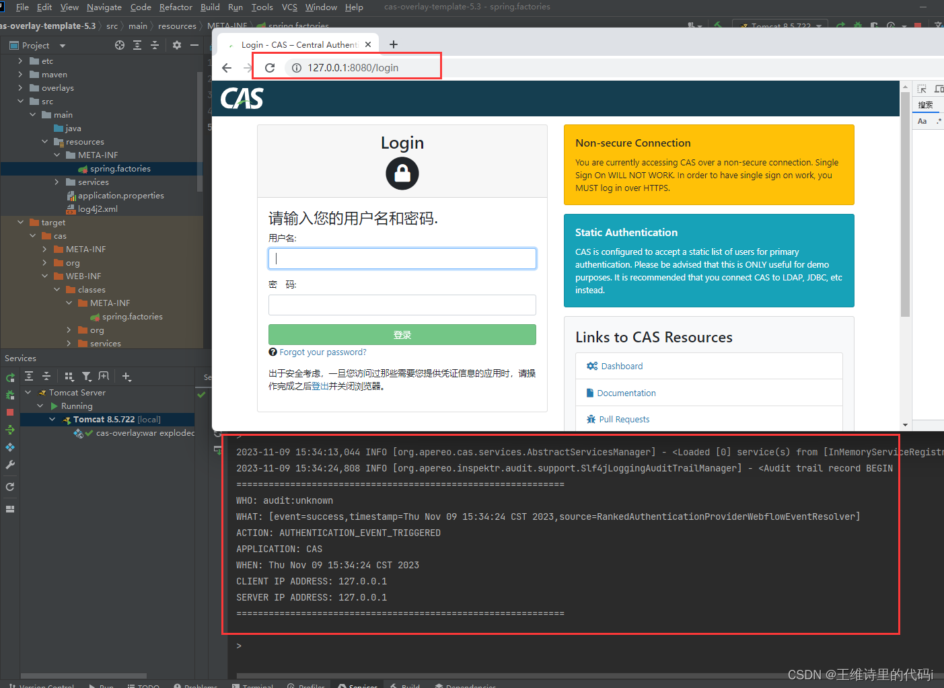Expand the maven folder
Screen dimensions: 944x688
click(20, 75)
